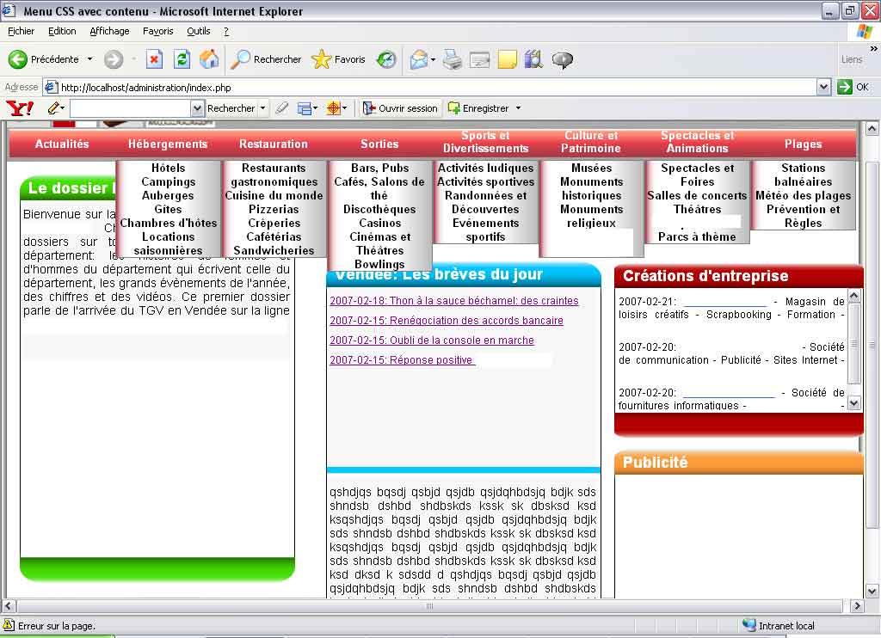The height and width of the screenshot is (638, 881).
Task: Open the ? help menu
Action: [x=226, y=32]
